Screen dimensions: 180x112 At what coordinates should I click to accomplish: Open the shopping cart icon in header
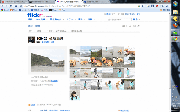coord(118,14)
